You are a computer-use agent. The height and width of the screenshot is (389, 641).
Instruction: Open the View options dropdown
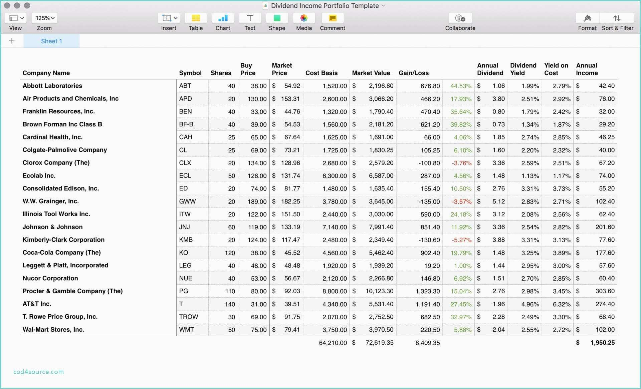(x=15, y=18)
